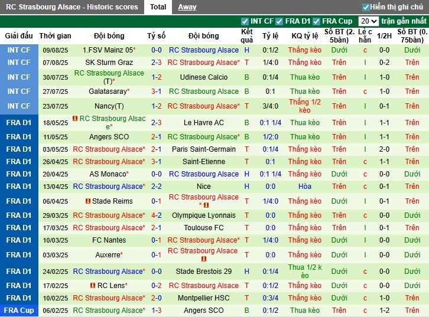
Task: Uncheck the INT CF filter checkbox
Action: click(245, 21)
